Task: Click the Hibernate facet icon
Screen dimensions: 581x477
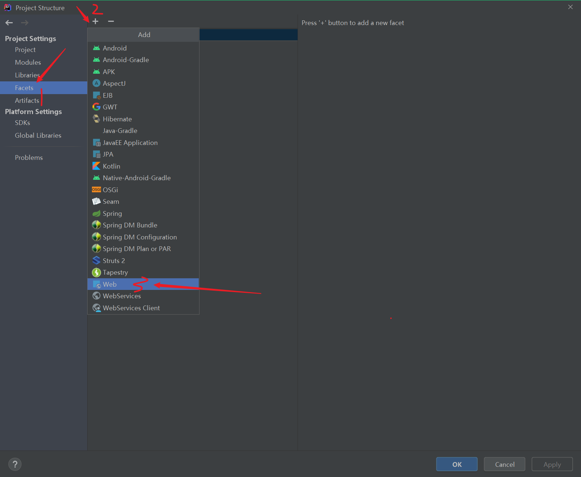Action: [96, 119]
